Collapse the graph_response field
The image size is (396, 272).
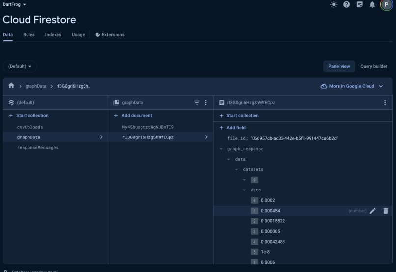pos(221,149)
